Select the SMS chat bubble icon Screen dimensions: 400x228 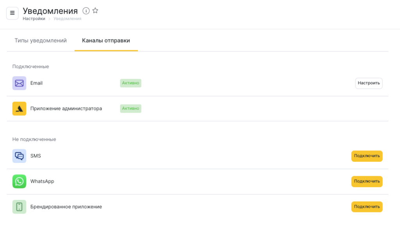[19, 156]
